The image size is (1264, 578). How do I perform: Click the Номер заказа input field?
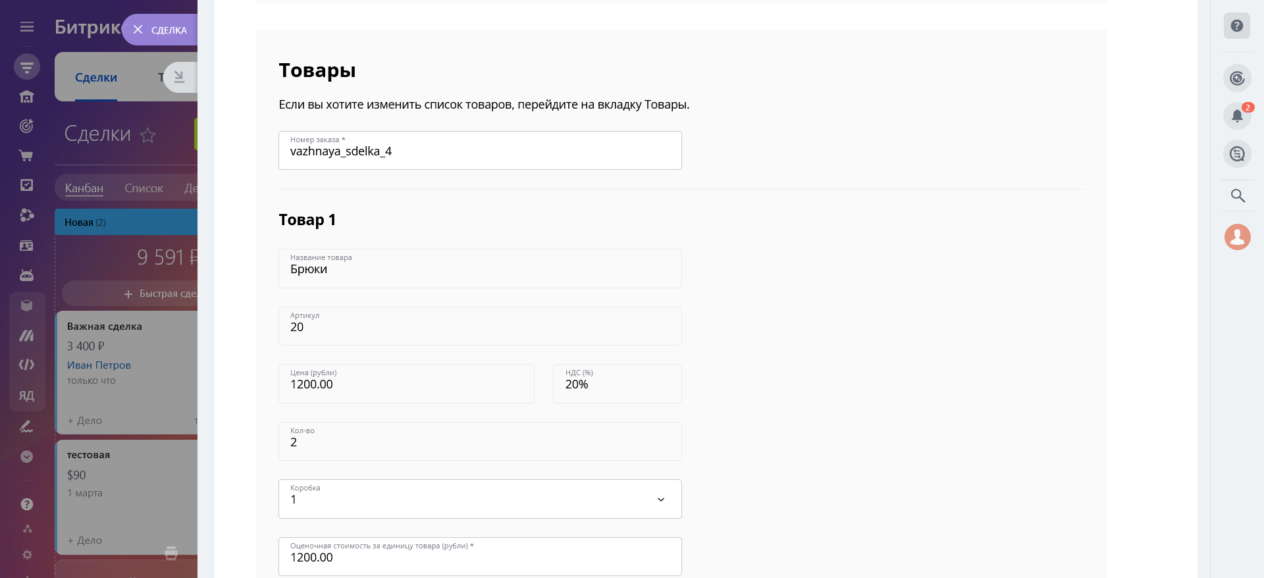[480, 151]
